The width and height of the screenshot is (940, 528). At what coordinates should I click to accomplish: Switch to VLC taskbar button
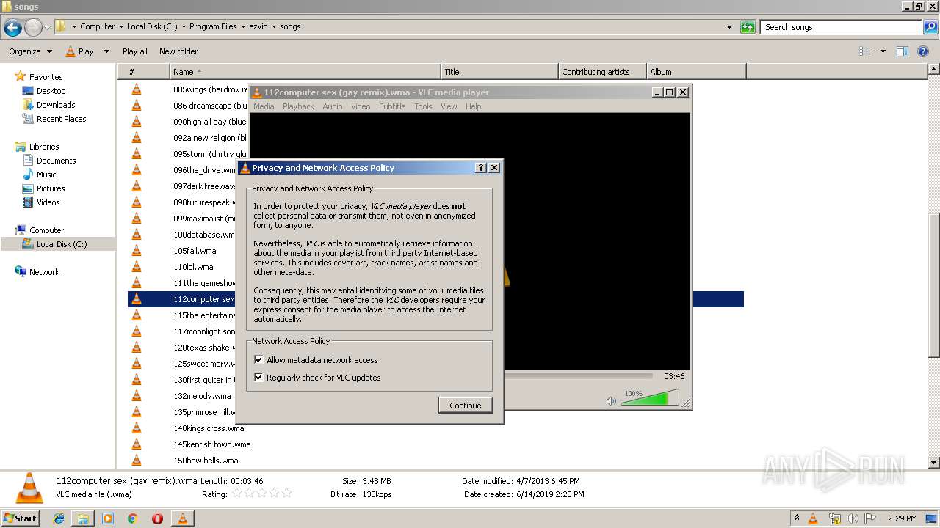[183, 518]
